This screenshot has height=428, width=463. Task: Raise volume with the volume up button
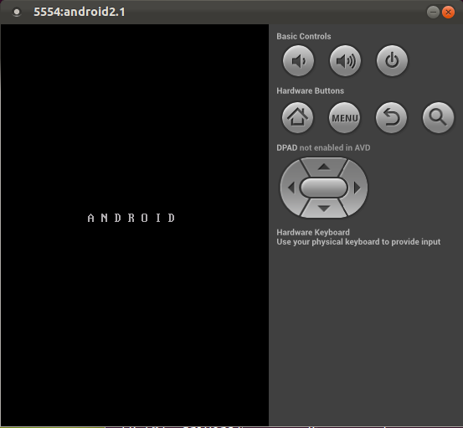345,61
